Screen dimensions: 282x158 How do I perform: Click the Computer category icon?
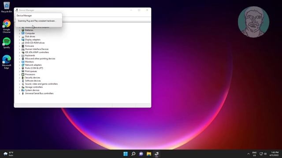point(23,33)
